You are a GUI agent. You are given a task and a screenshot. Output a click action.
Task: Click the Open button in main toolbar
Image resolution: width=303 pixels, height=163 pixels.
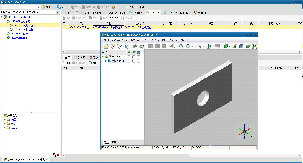tap(47, 7)
